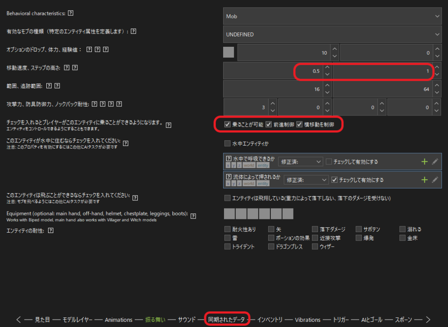Click the help icon next to 有効なモブの種類
The image size is (448, 327).
coord(133,31)
